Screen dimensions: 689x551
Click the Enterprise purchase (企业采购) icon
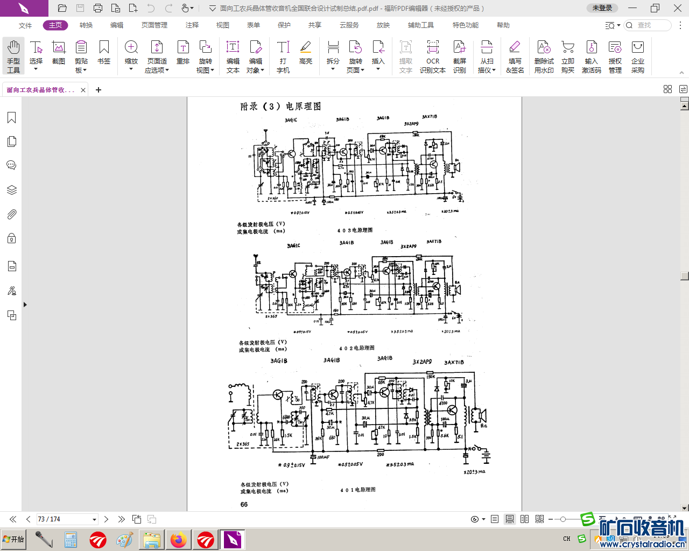[x=638, y=56]
